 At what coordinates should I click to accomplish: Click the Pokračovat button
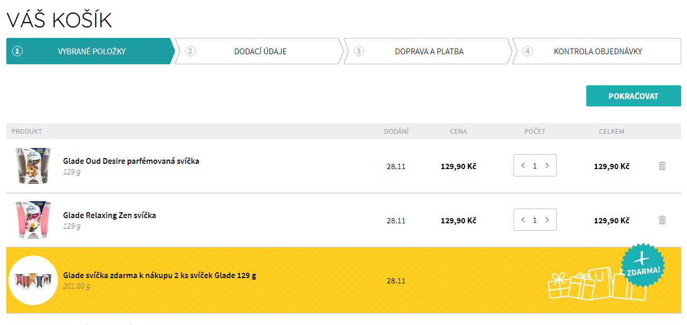click(633, 96)
